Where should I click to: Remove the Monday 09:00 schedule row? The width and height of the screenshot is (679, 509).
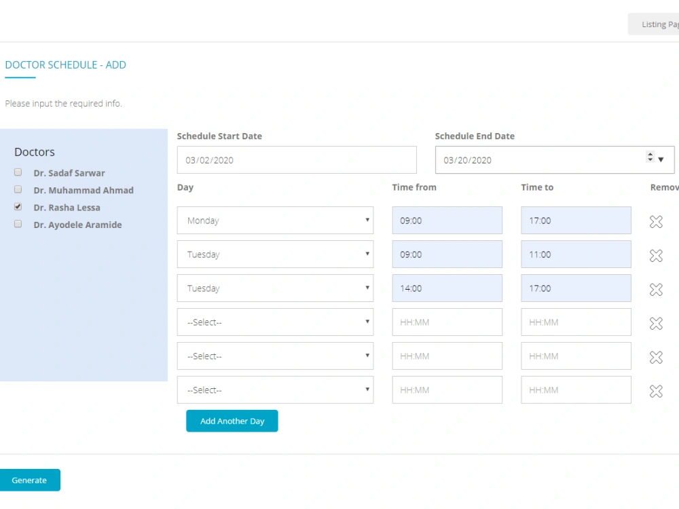click(656, 221)
